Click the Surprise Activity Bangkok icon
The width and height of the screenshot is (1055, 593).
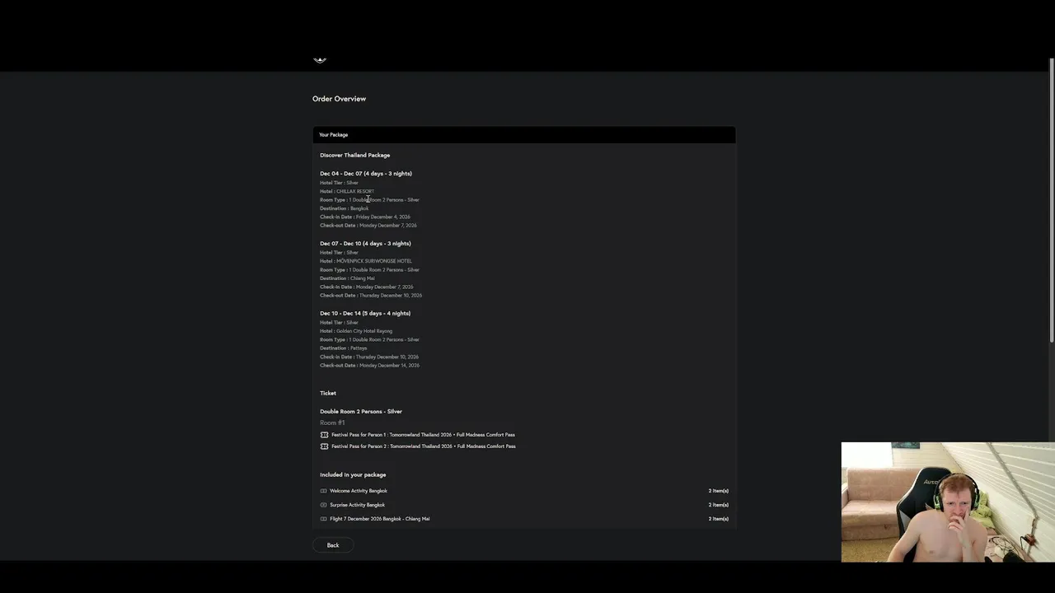click(323, 505)
